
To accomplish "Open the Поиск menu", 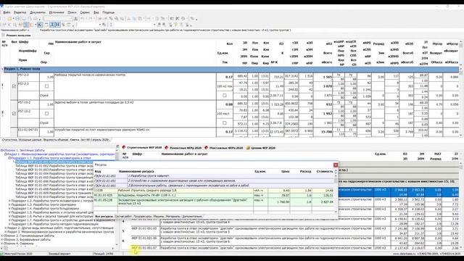I will point(72,12).
